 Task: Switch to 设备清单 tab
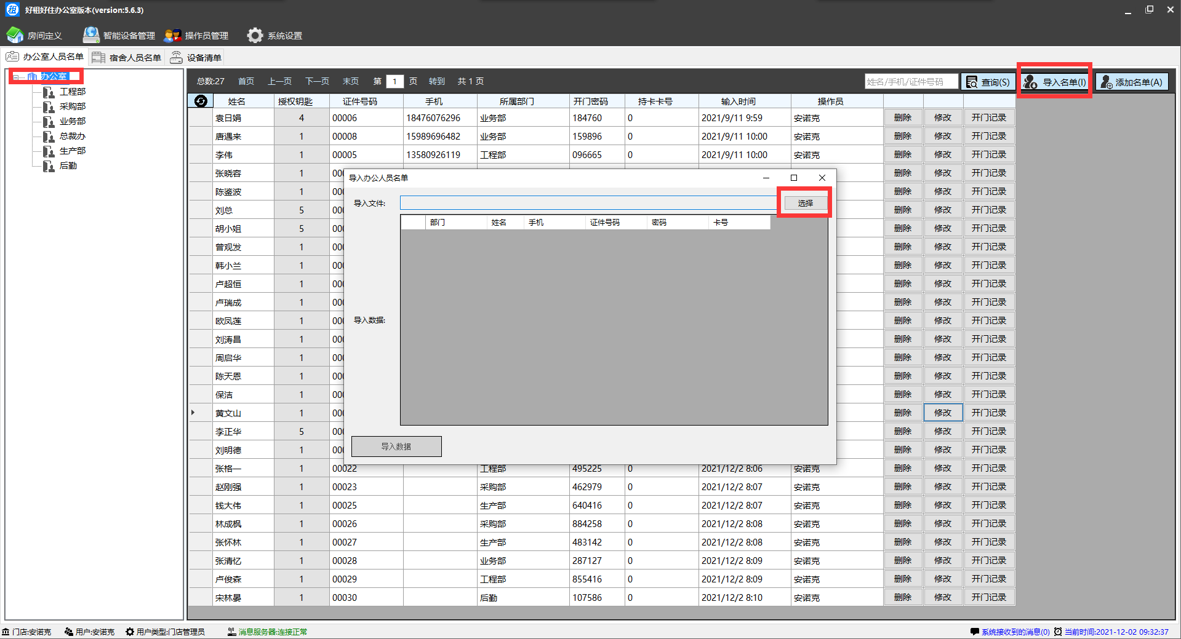[196, 57]
